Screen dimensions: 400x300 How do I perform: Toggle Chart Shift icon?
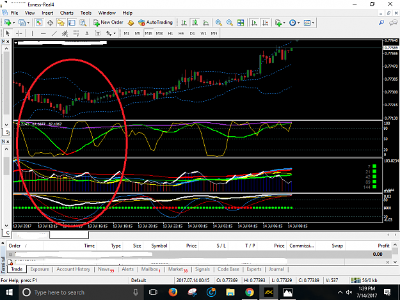(266, 22)
